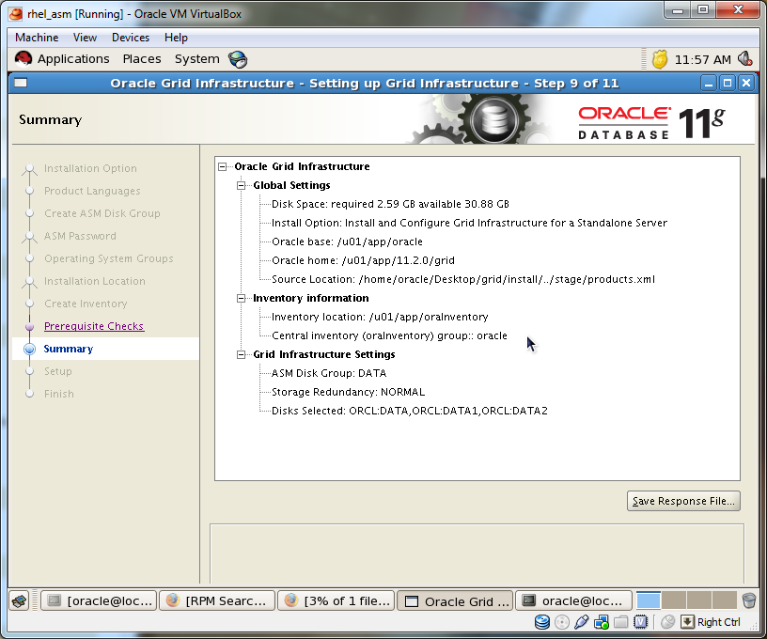Image resolution: width=767 pixels, height=639 pixels.
Task: Click the VirtualBox virtualization status icon
Action: coord(640,622)
